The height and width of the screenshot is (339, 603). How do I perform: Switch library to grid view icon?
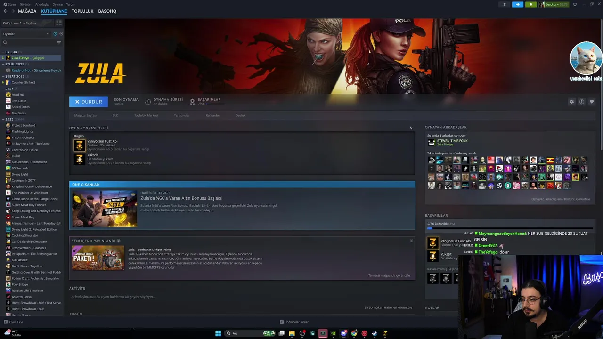[x=59, y=23]
